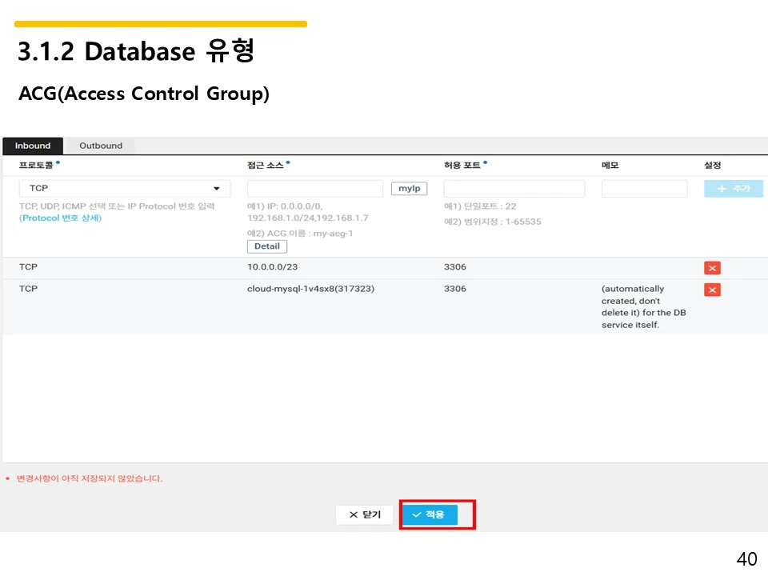Switch to the Outbound tab

coord(101,146)
